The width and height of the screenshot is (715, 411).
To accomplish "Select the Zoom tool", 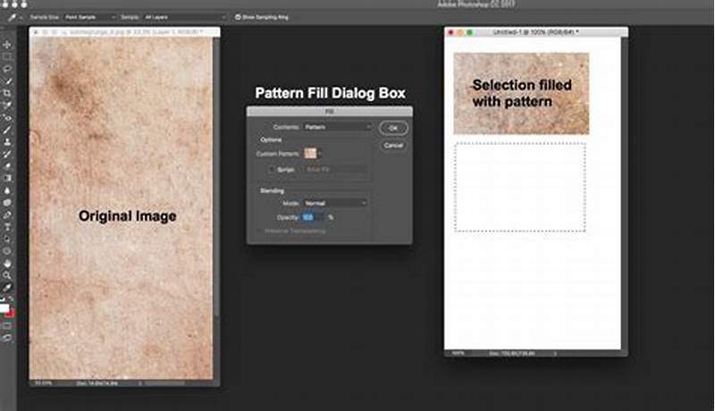I will 7,275.
